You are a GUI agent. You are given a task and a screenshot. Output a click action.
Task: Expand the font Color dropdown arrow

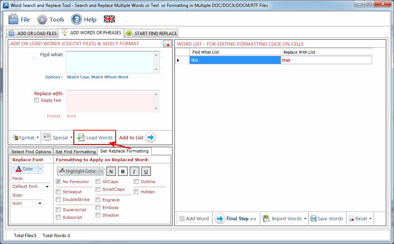(40, 169)
